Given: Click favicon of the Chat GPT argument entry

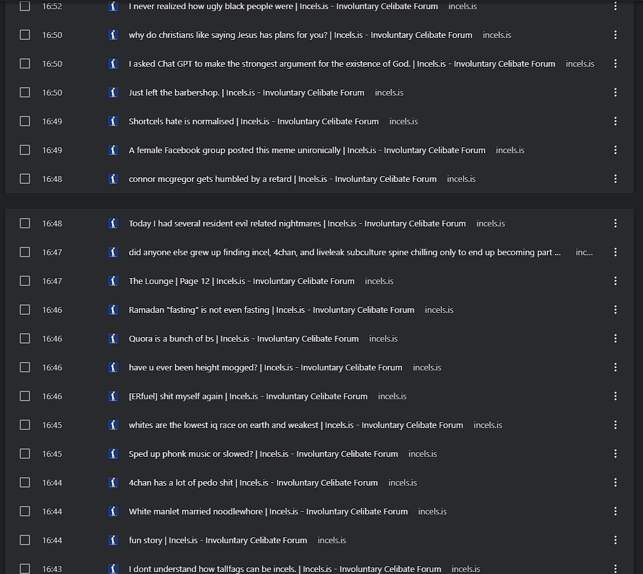Looking at the screenshot, I should point(113,63).
